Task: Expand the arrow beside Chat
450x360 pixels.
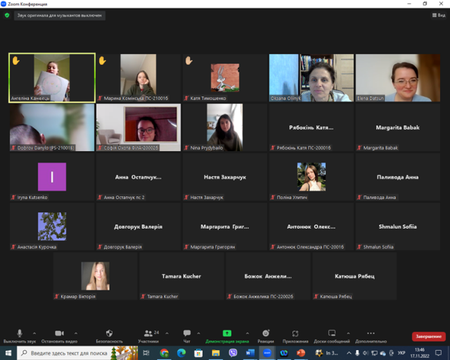Action: [198, 333]
